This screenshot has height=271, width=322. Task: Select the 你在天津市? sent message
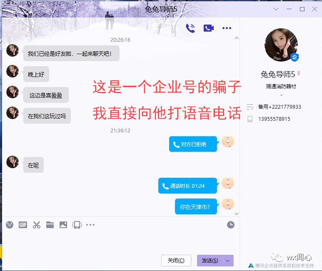point(196,206)
